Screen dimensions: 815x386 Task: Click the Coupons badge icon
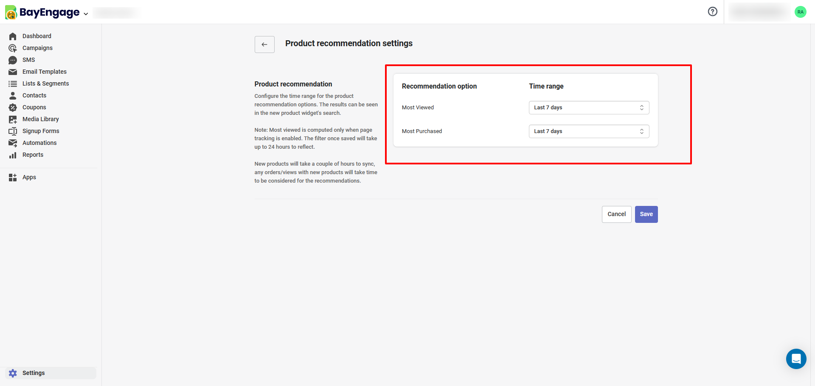[x=13, y=108]
